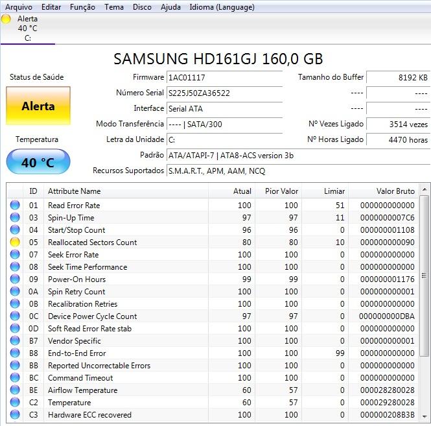Click the Recursos Suportados field

[298, 171]
